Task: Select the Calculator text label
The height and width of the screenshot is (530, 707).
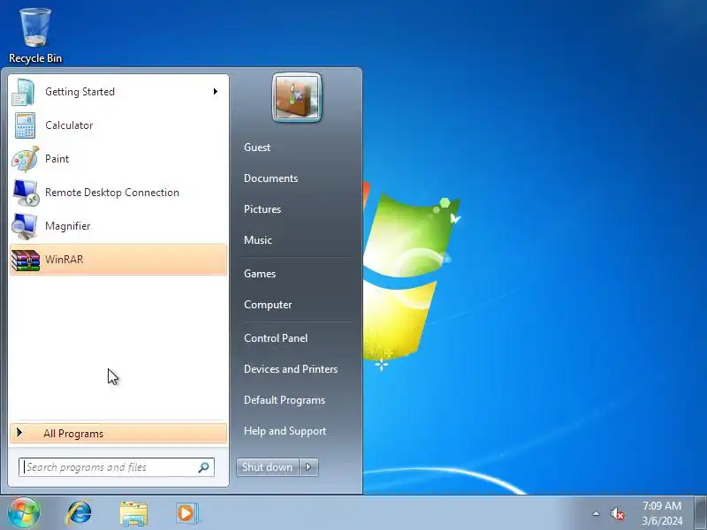Action: [x=69, y=125]
